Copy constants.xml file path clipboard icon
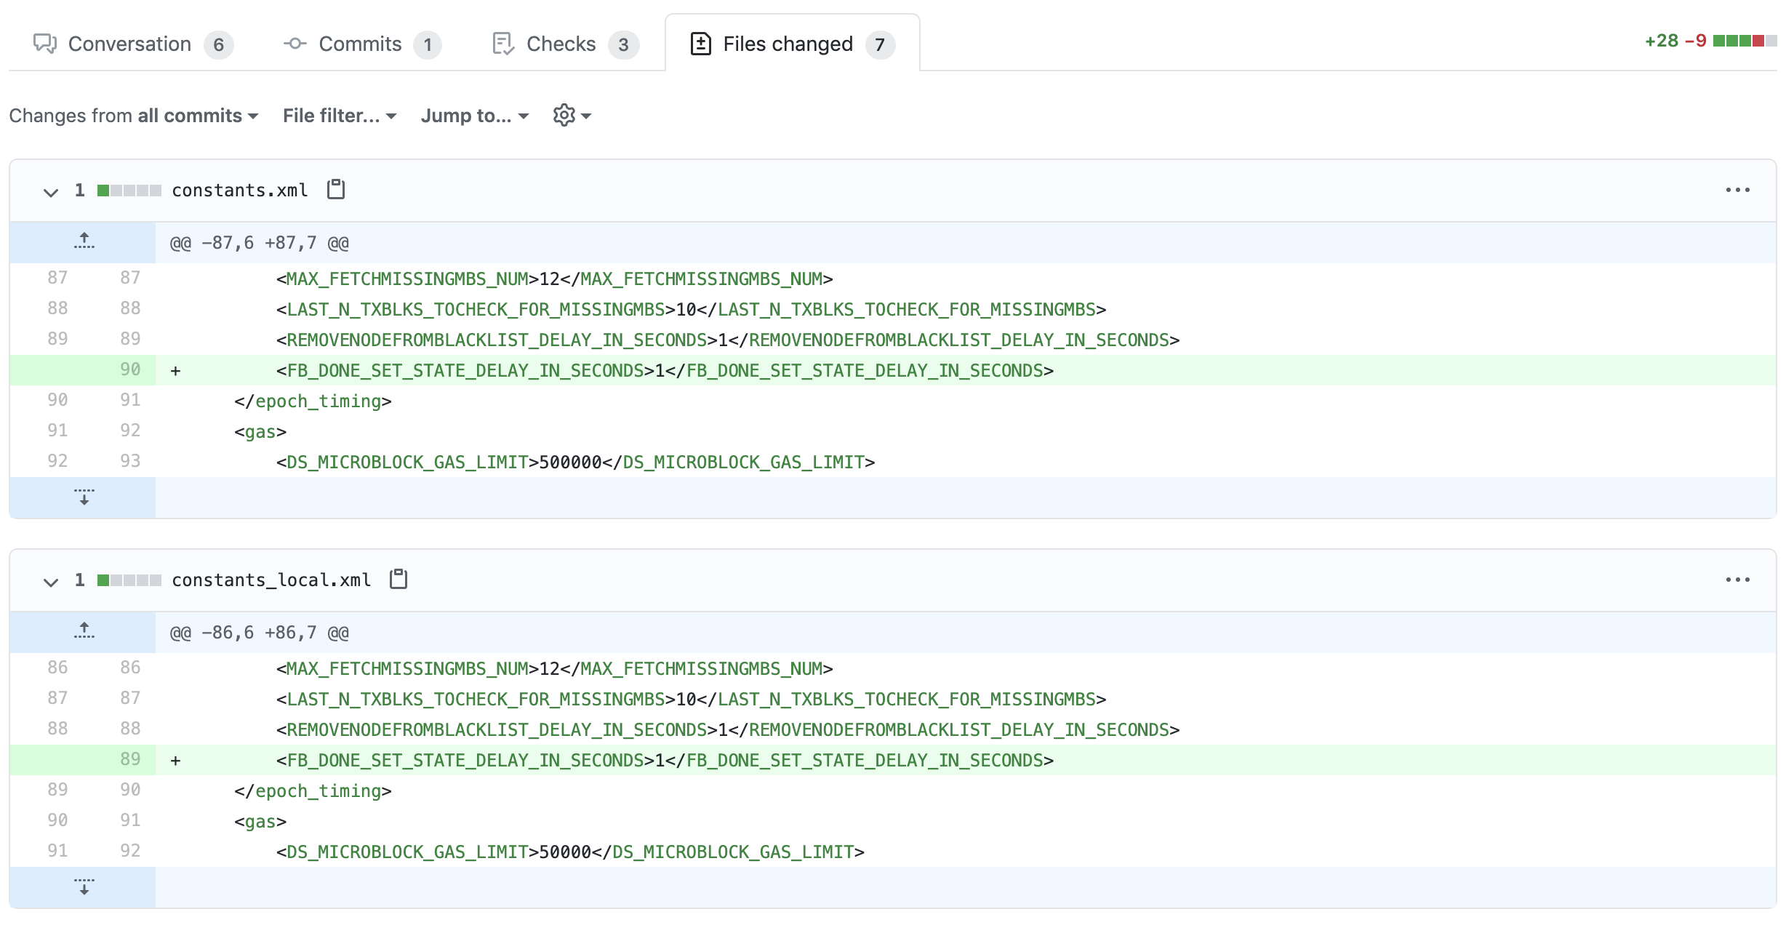 [x=336, y=190]
